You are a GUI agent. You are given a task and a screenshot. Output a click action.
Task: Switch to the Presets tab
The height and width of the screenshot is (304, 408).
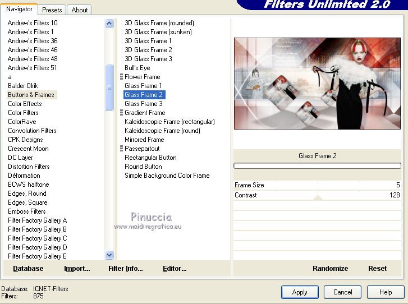click(x=52, y=10)
